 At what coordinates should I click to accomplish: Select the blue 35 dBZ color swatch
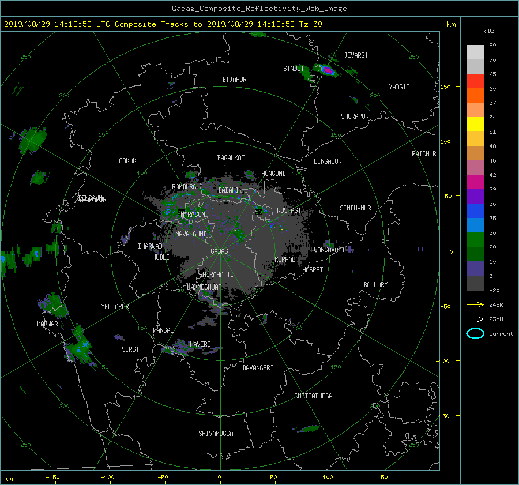pyautogui.click(x=475, y=211)
